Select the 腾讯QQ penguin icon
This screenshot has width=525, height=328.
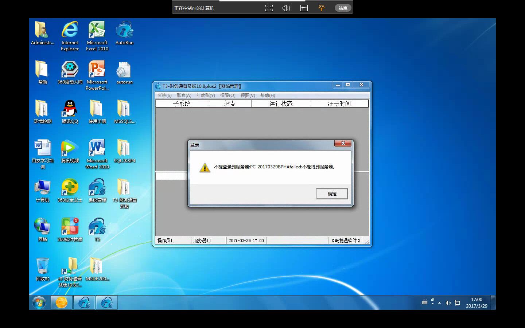point(70,112)
